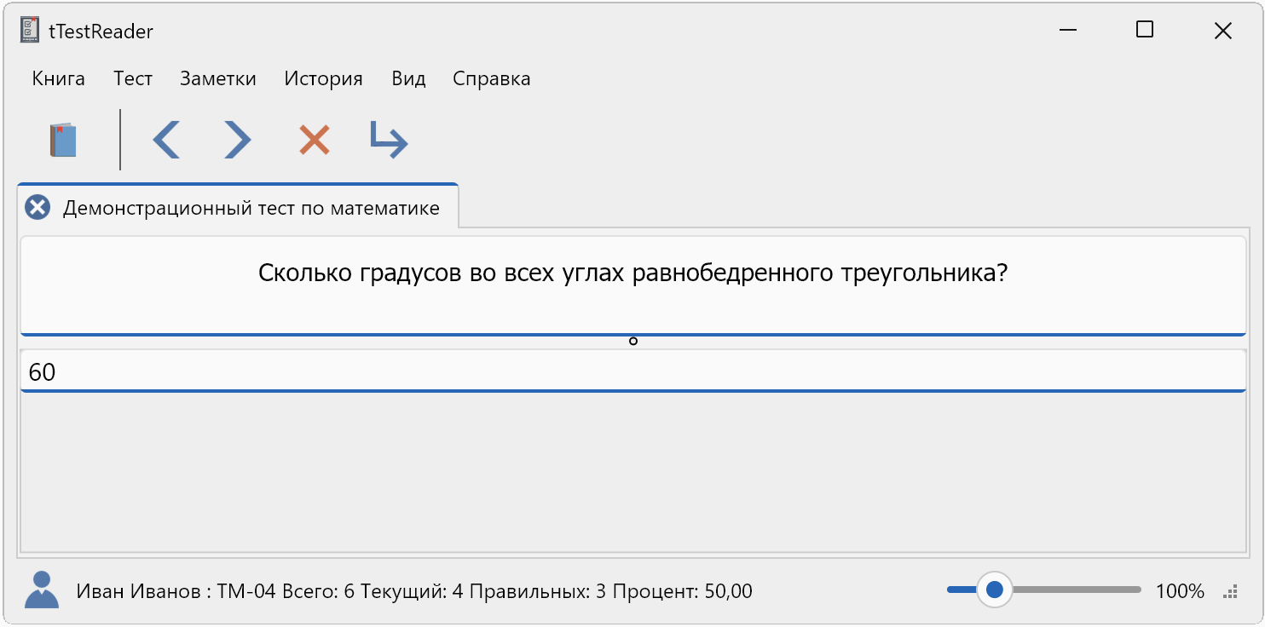Click the zoom slider handle
Viewport: 1265px width, 627px height.
[994, 590]
